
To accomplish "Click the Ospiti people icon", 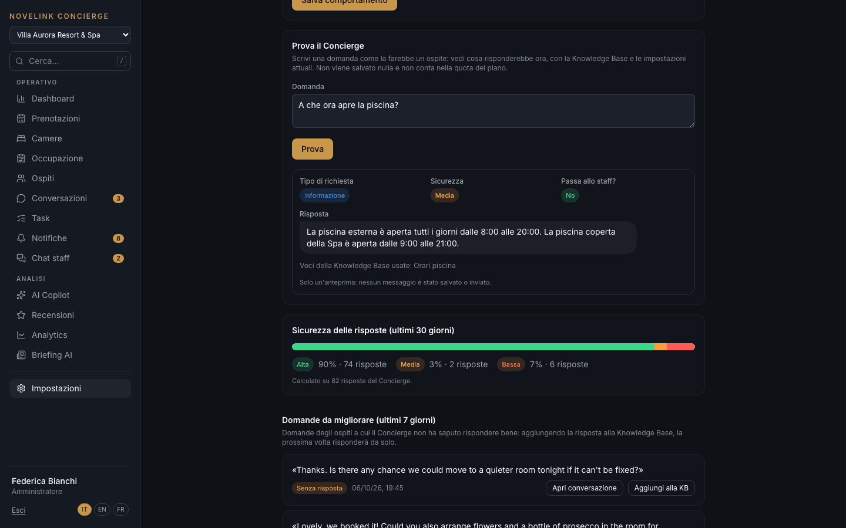I will tap(21, 178).
